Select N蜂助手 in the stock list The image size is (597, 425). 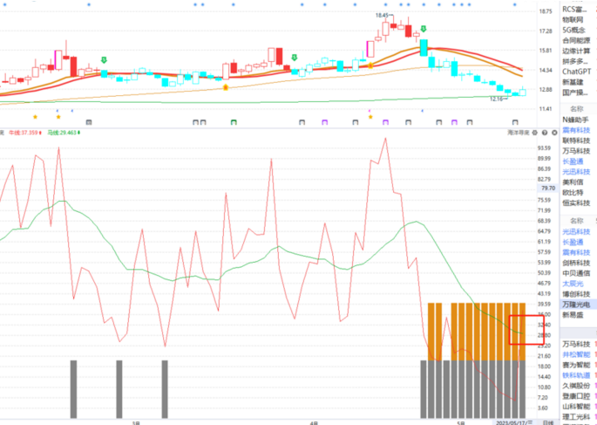(x=576, y=120)
